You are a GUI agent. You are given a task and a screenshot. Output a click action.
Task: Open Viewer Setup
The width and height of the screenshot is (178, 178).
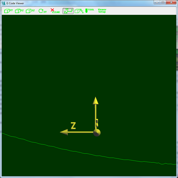102,11
